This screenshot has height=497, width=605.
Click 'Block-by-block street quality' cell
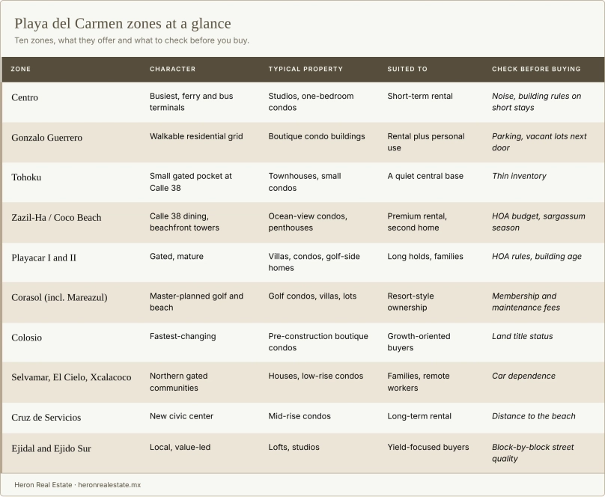(533, 453)
